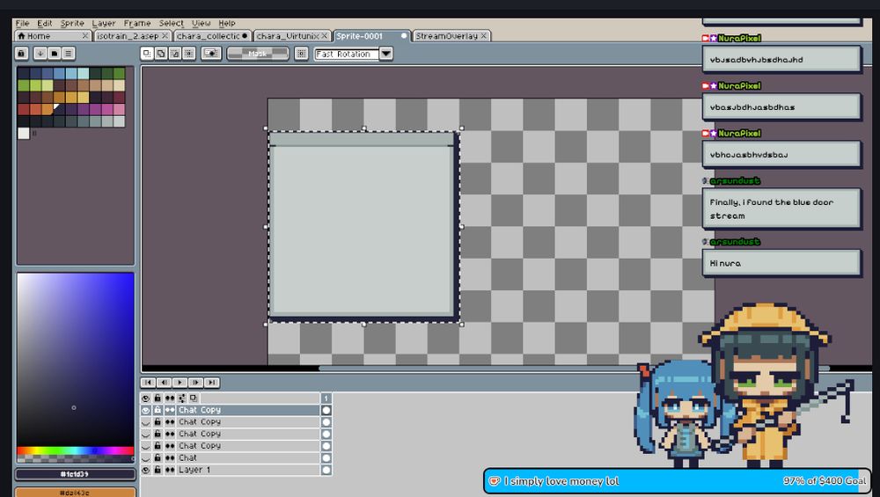Open the palette presets dropdown button
Viewport: 880px width, 497px height.
pos(55,54)
